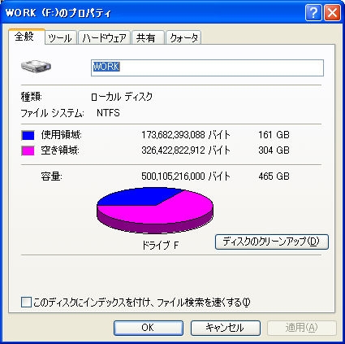The height and width of the screenshot is (344, 345).
Task: Click the drive usage pie chart
Action: tap(155, 211)
